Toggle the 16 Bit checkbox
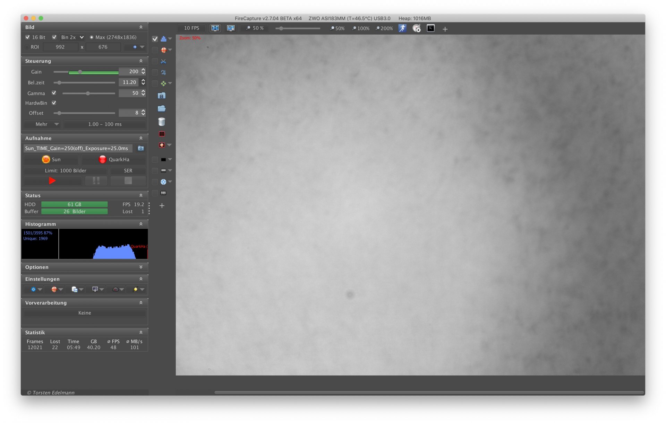 pos(27,37)
